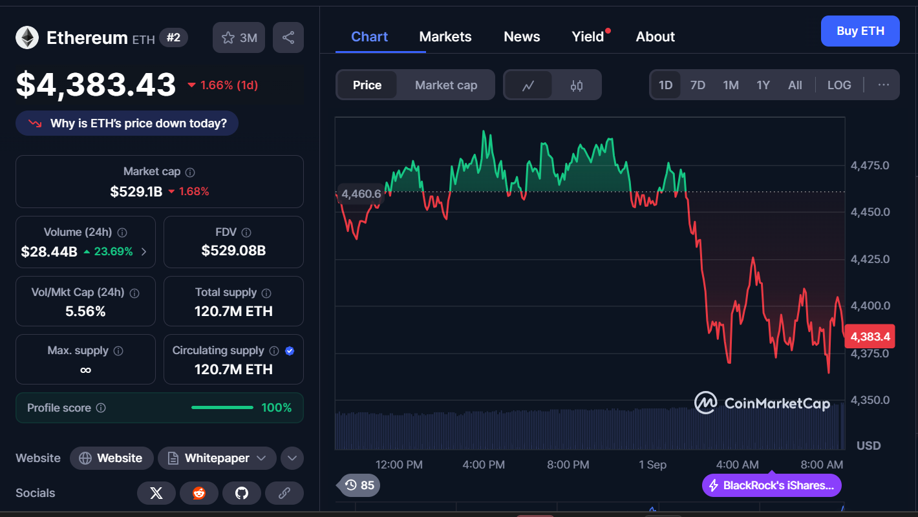Image resolution: width=918 pixels, height=517 pixels.
Task: Click the USD axis label
Action: 869,445
